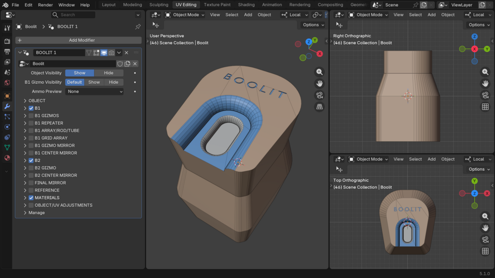The image size is (495, 278).
Task: Switch to the Sculpting workspace tab
Action: coord(159,5)
